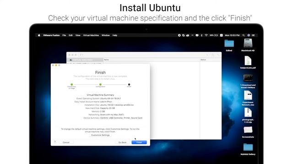This screenshot has height=164, width=293.
Task: Click the battery percentage indicator
Action: click(x=214, y=35)
